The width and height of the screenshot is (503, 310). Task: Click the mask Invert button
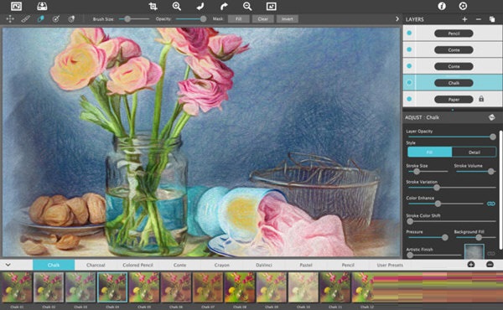(x=287, y=19)
